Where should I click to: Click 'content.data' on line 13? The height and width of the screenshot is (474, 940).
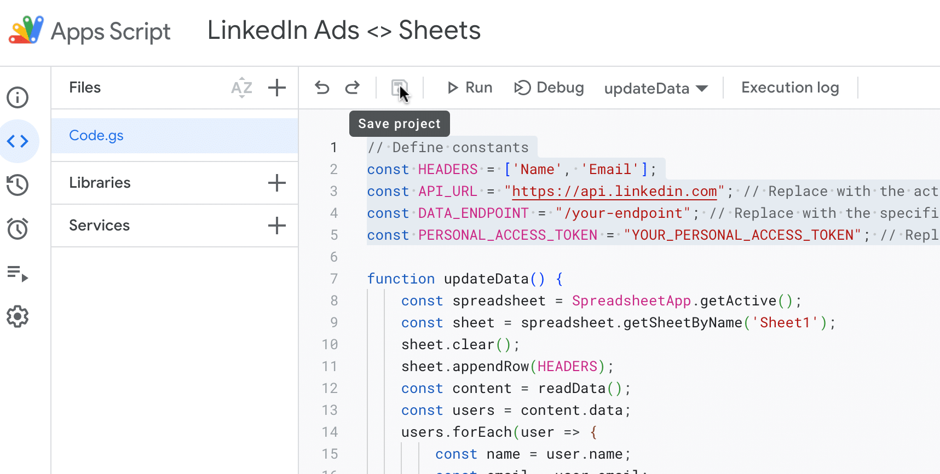tap(572, 410)
